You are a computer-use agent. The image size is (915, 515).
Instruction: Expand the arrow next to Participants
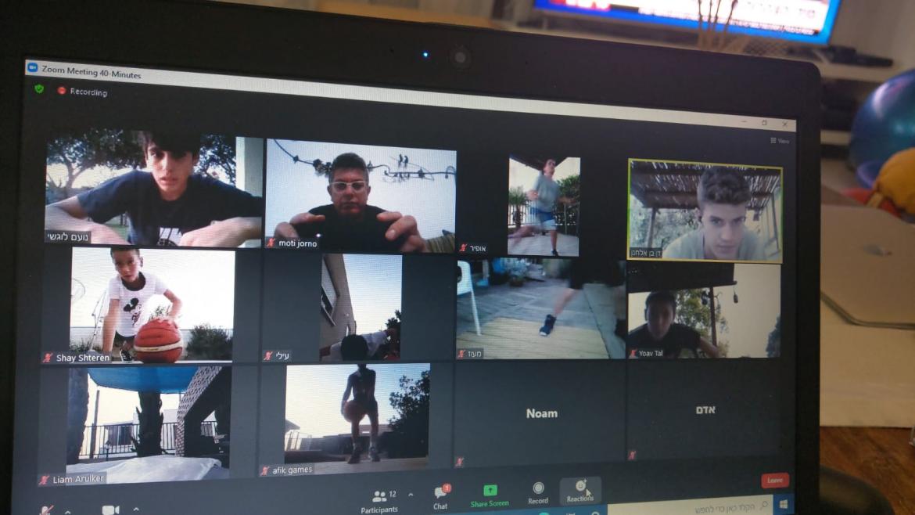[x=411, y=495]
